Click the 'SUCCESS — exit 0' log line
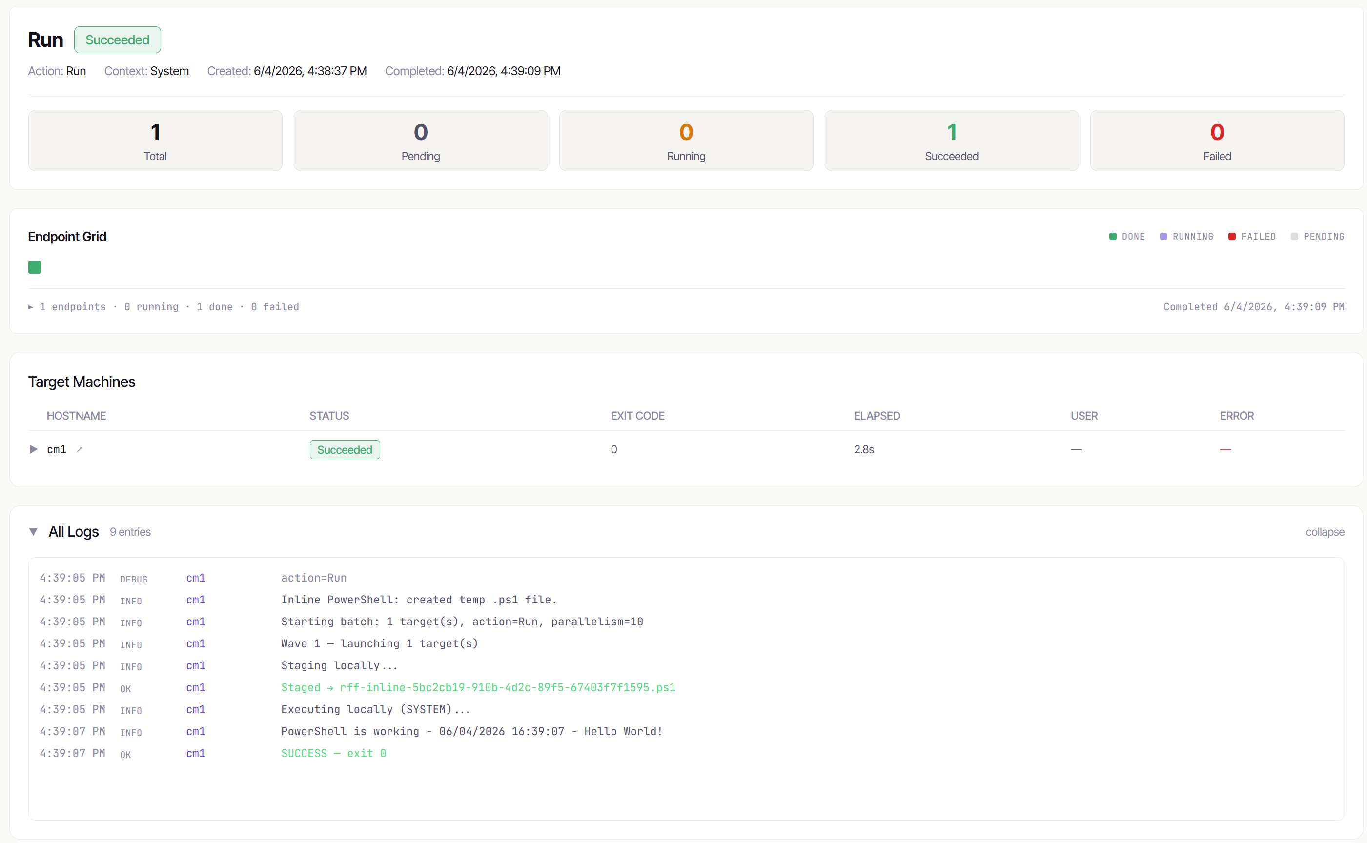Viewport: 1367px width, 843px height. [333, 754]
